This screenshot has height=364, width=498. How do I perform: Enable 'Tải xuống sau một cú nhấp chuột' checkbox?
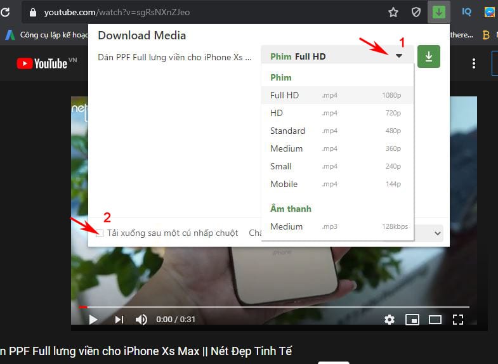tap(100, 233)
